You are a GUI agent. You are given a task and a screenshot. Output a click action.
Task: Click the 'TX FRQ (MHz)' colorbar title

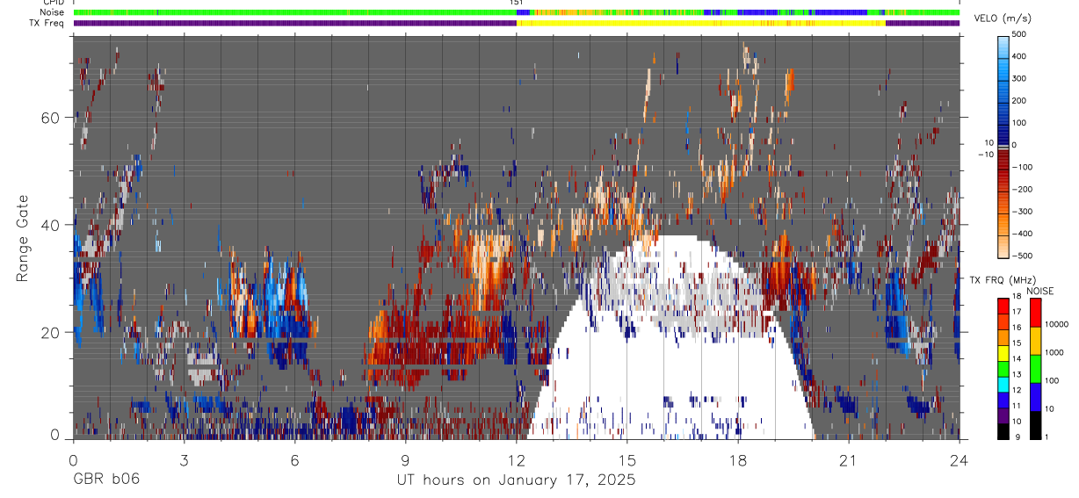click(1002, 279)
